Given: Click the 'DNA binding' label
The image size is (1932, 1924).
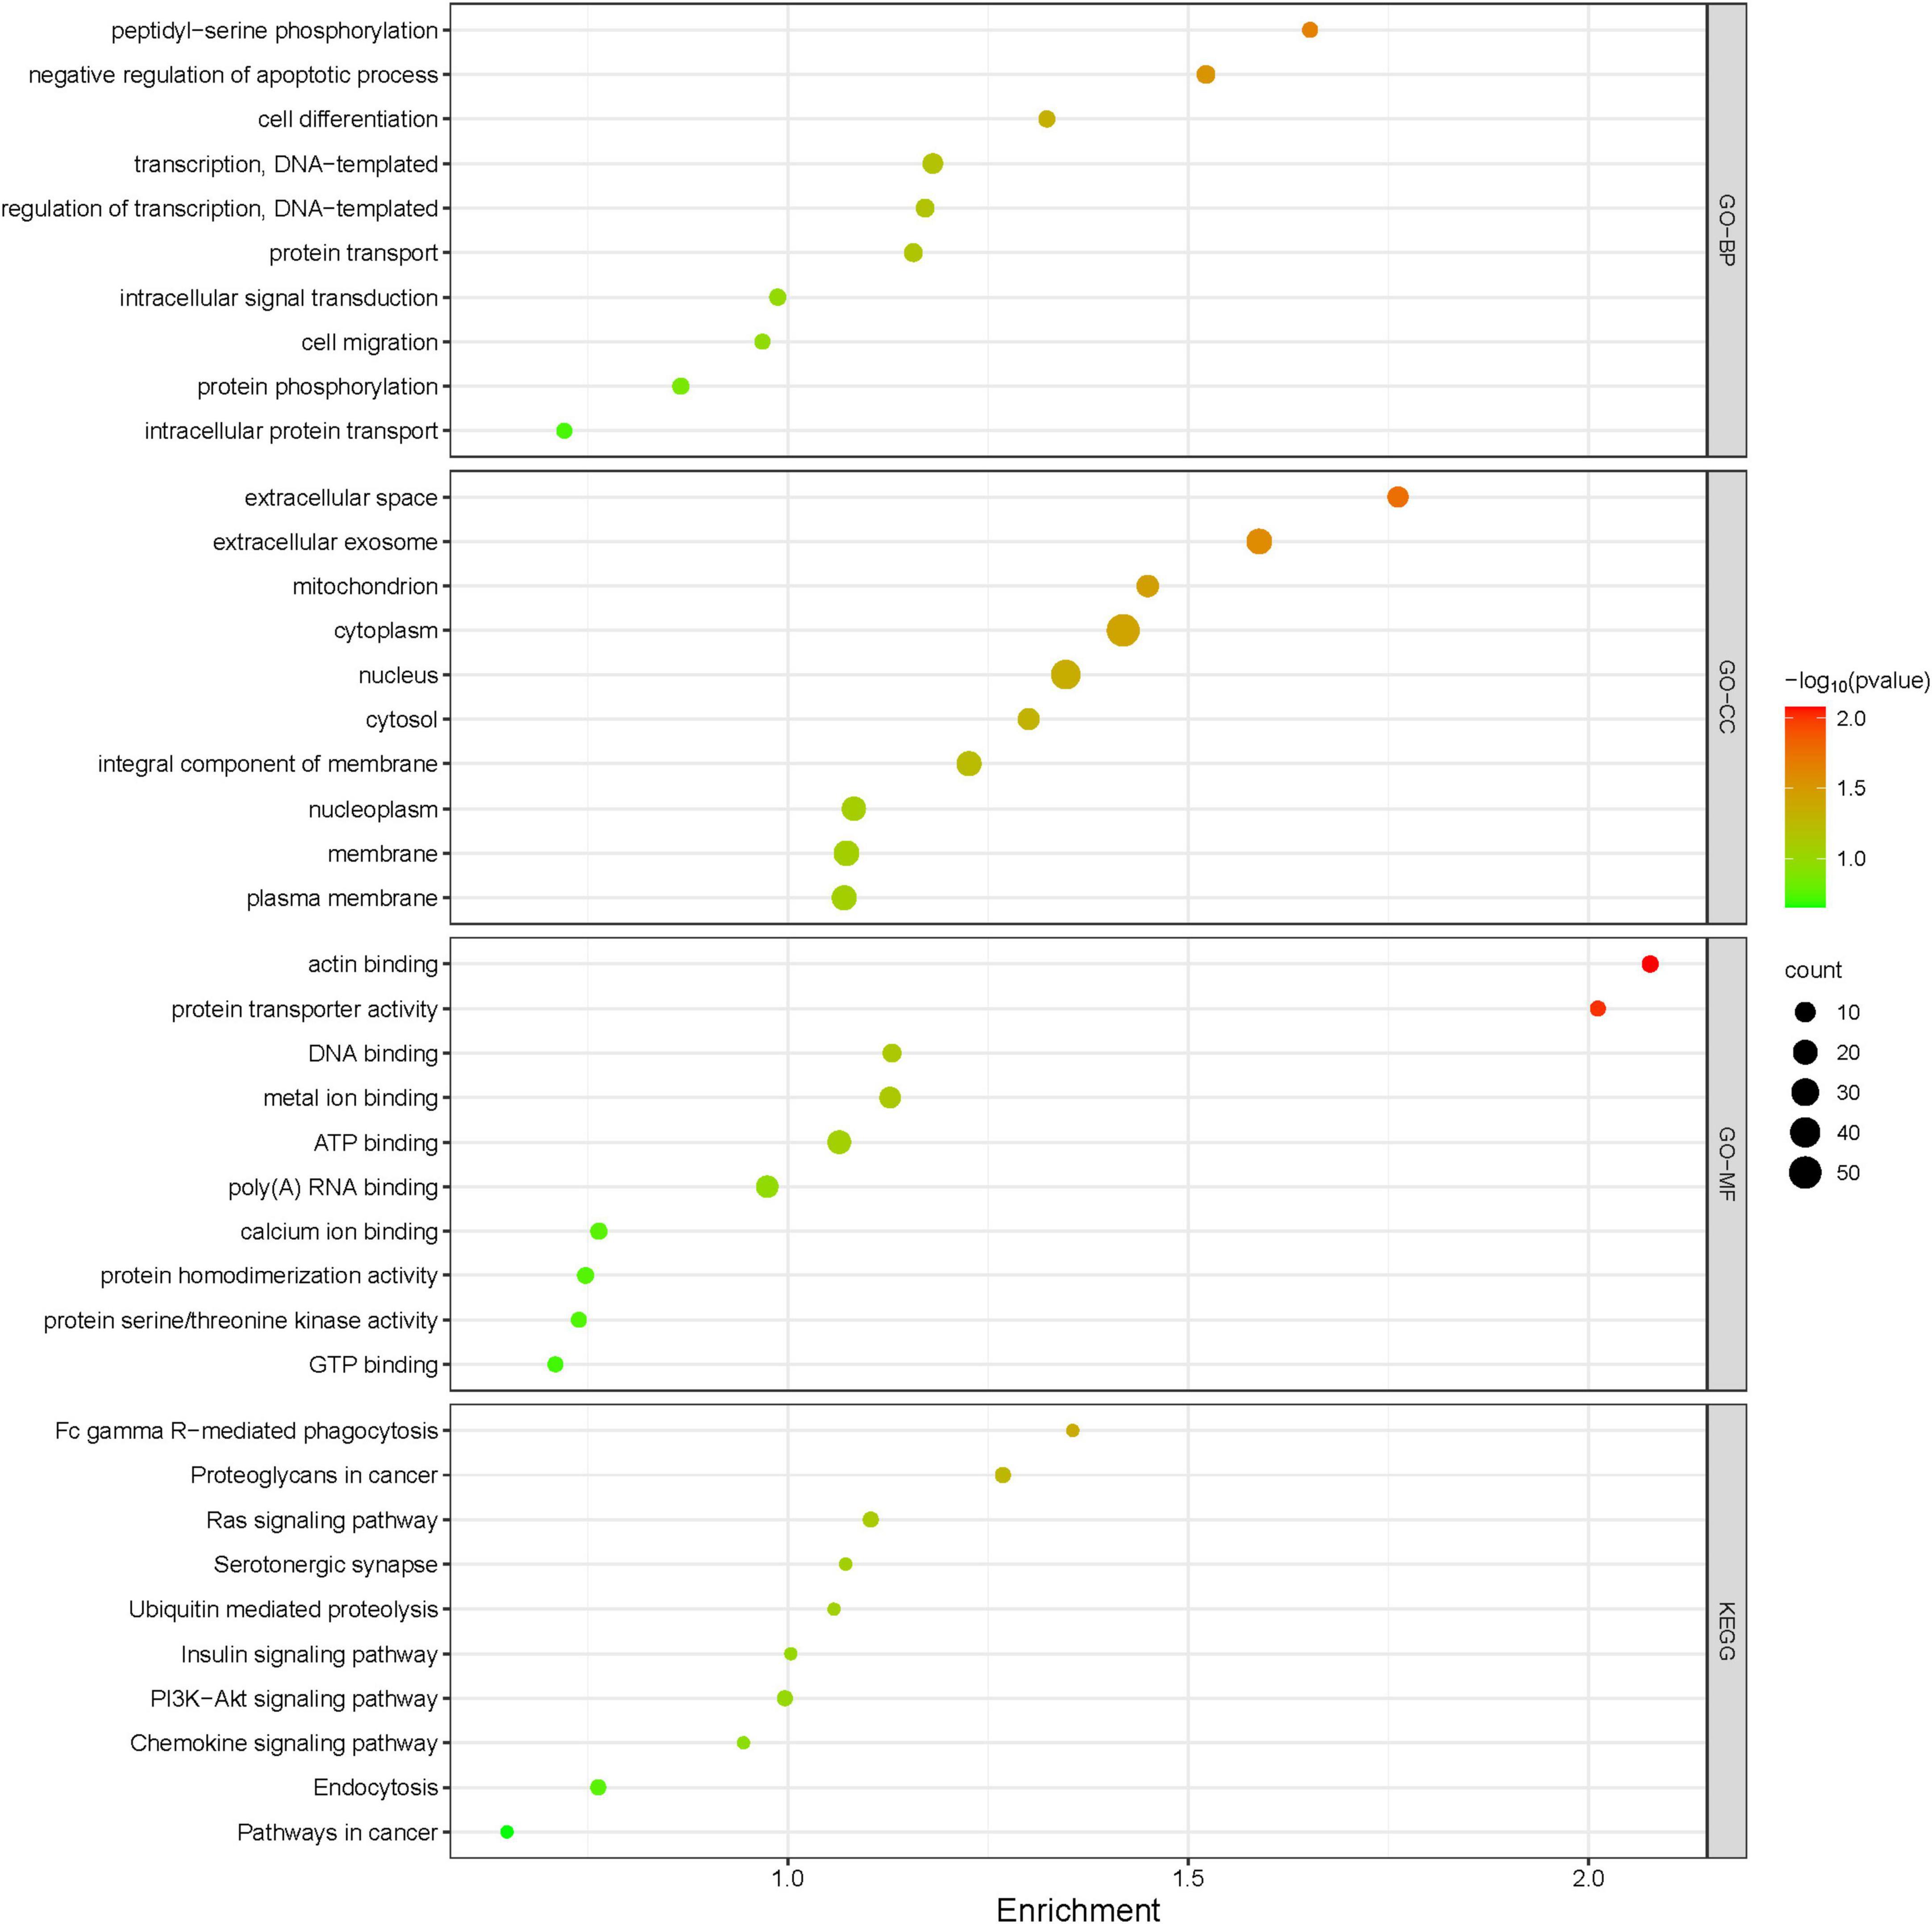Looking at the screenshot, I should 373,1054.
